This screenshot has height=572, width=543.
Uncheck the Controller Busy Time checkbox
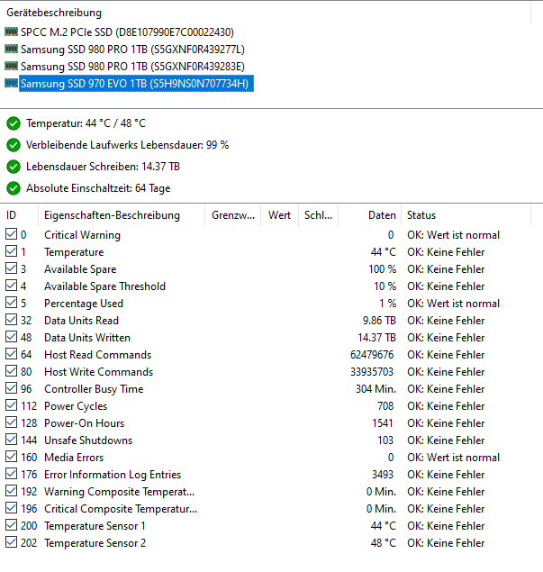point(12,388)
